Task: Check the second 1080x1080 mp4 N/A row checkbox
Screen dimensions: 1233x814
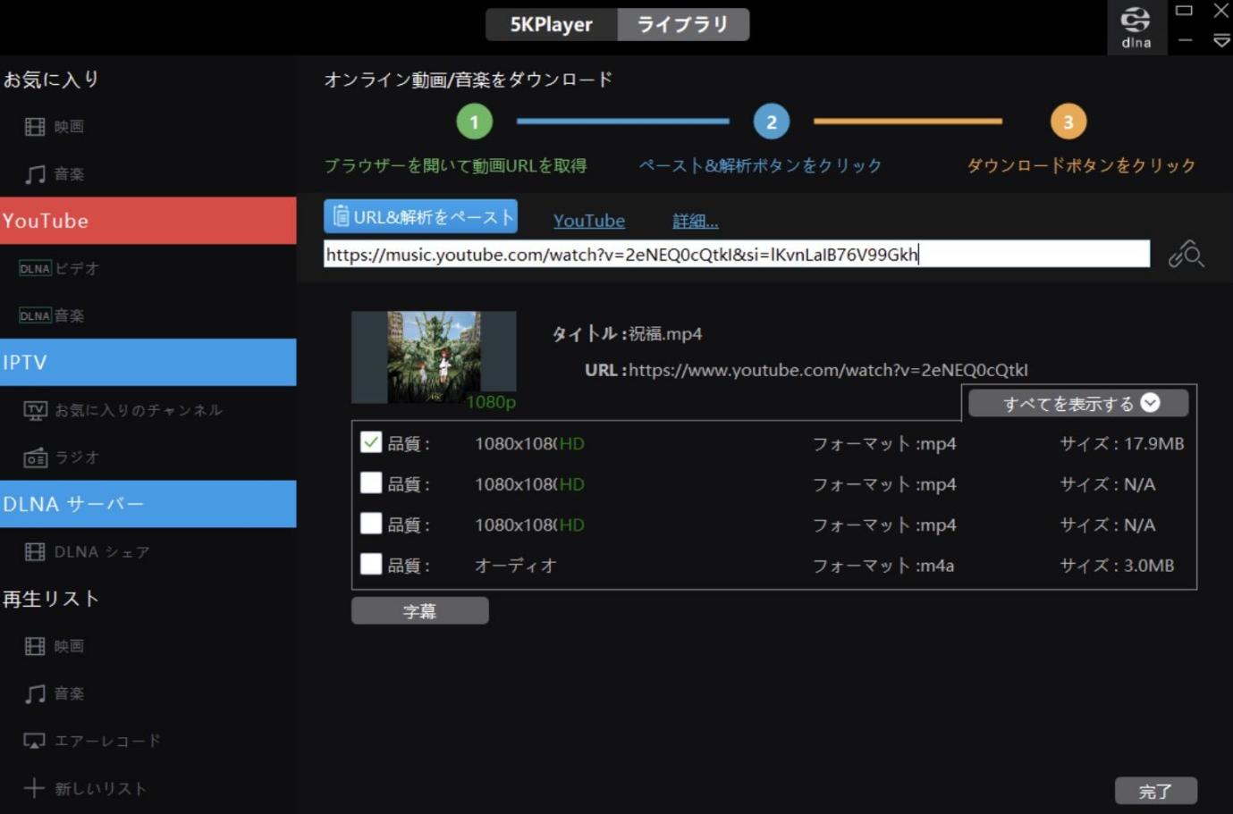Action: pyautogui.click(x=371, y=483)
